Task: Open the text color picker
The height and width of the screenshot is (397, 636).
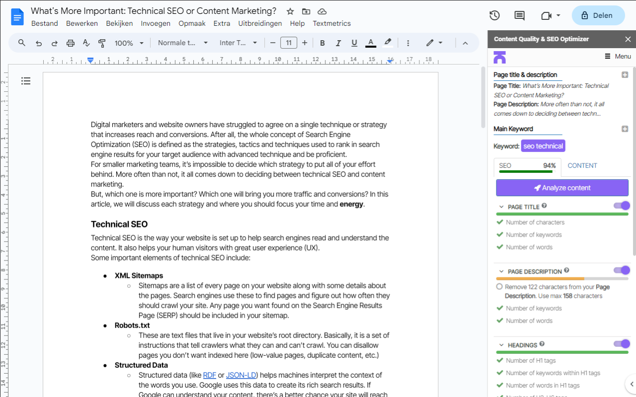Action: pyautogui.click(x=371, y=43)
